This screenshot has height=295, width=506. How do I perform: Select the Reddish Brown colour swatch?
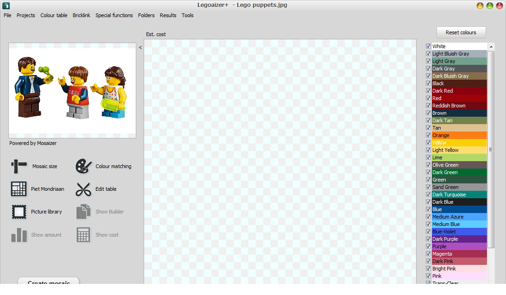click(459, 106)
